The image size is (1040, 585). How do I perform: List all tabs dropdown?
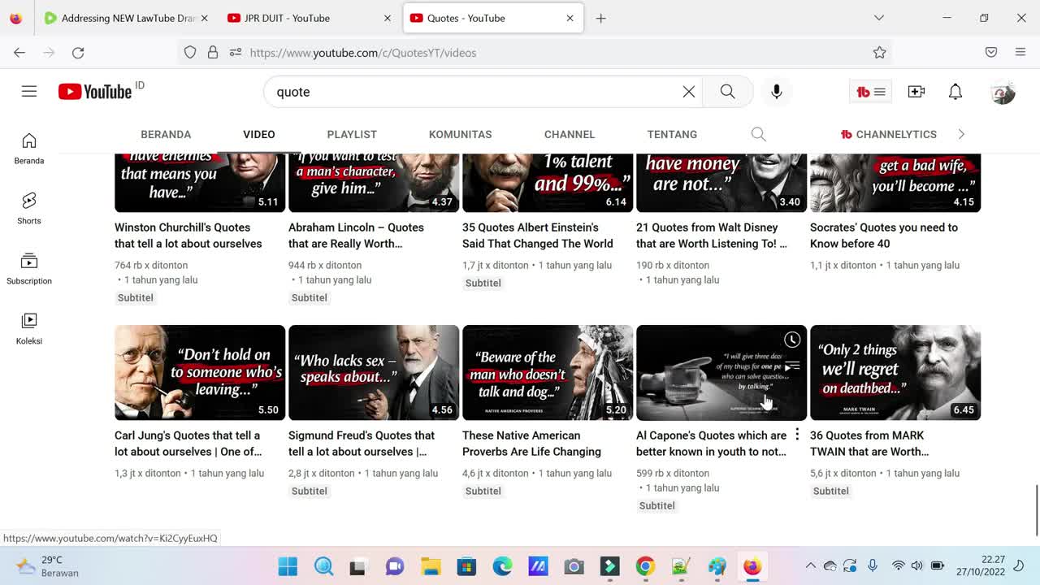879,18
